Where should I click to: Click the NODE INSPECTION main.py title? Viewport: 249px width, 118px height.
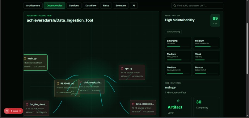[170, 87]
